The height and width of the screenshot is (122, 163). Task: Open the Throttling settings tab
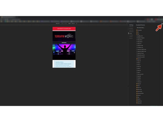coord(131,35)
